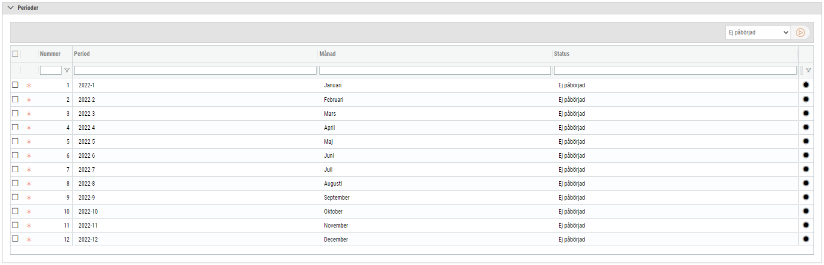The image size is (824, 265).
Task: Collapse the Perioder section chevron
Action: tap(10, 8)
